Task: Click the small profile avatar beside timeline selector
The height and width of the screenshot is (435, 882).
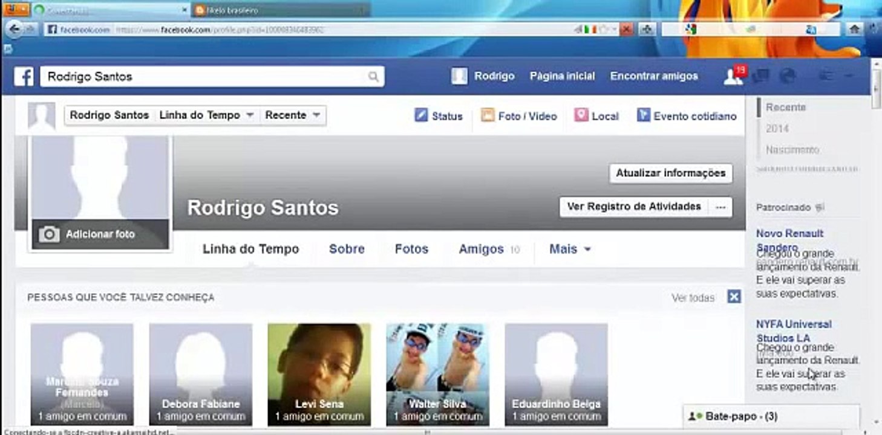Action: 42,116
